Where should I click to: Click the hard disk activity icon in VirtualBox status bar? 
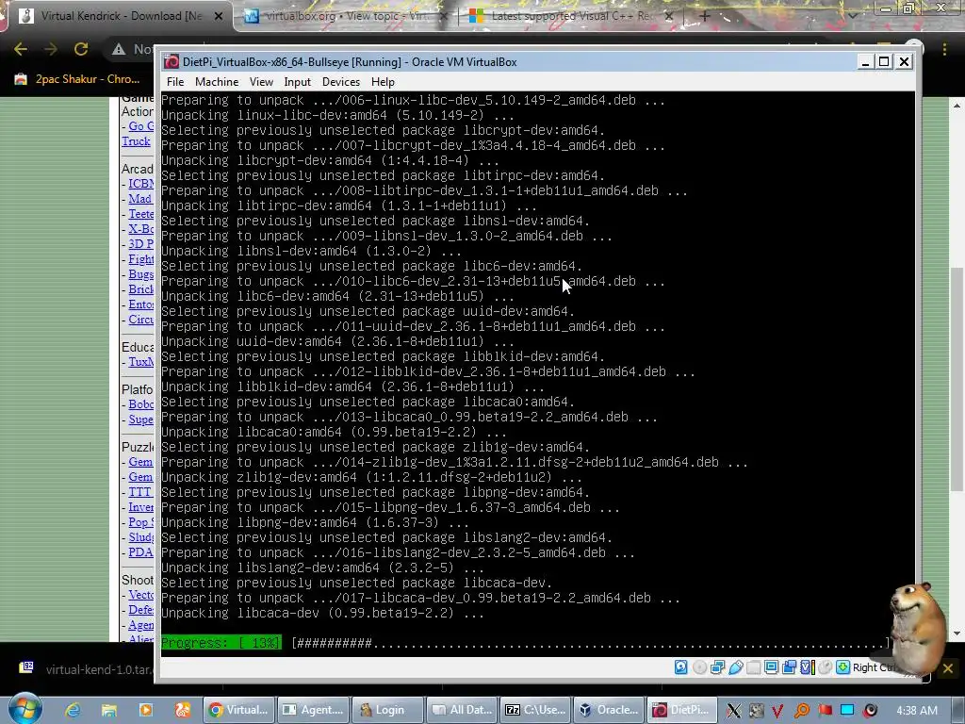(x=680, y=667)
